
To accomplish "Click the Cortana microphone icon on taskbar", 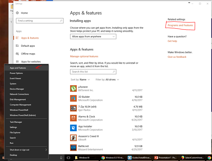I will [x=61, y=158].
